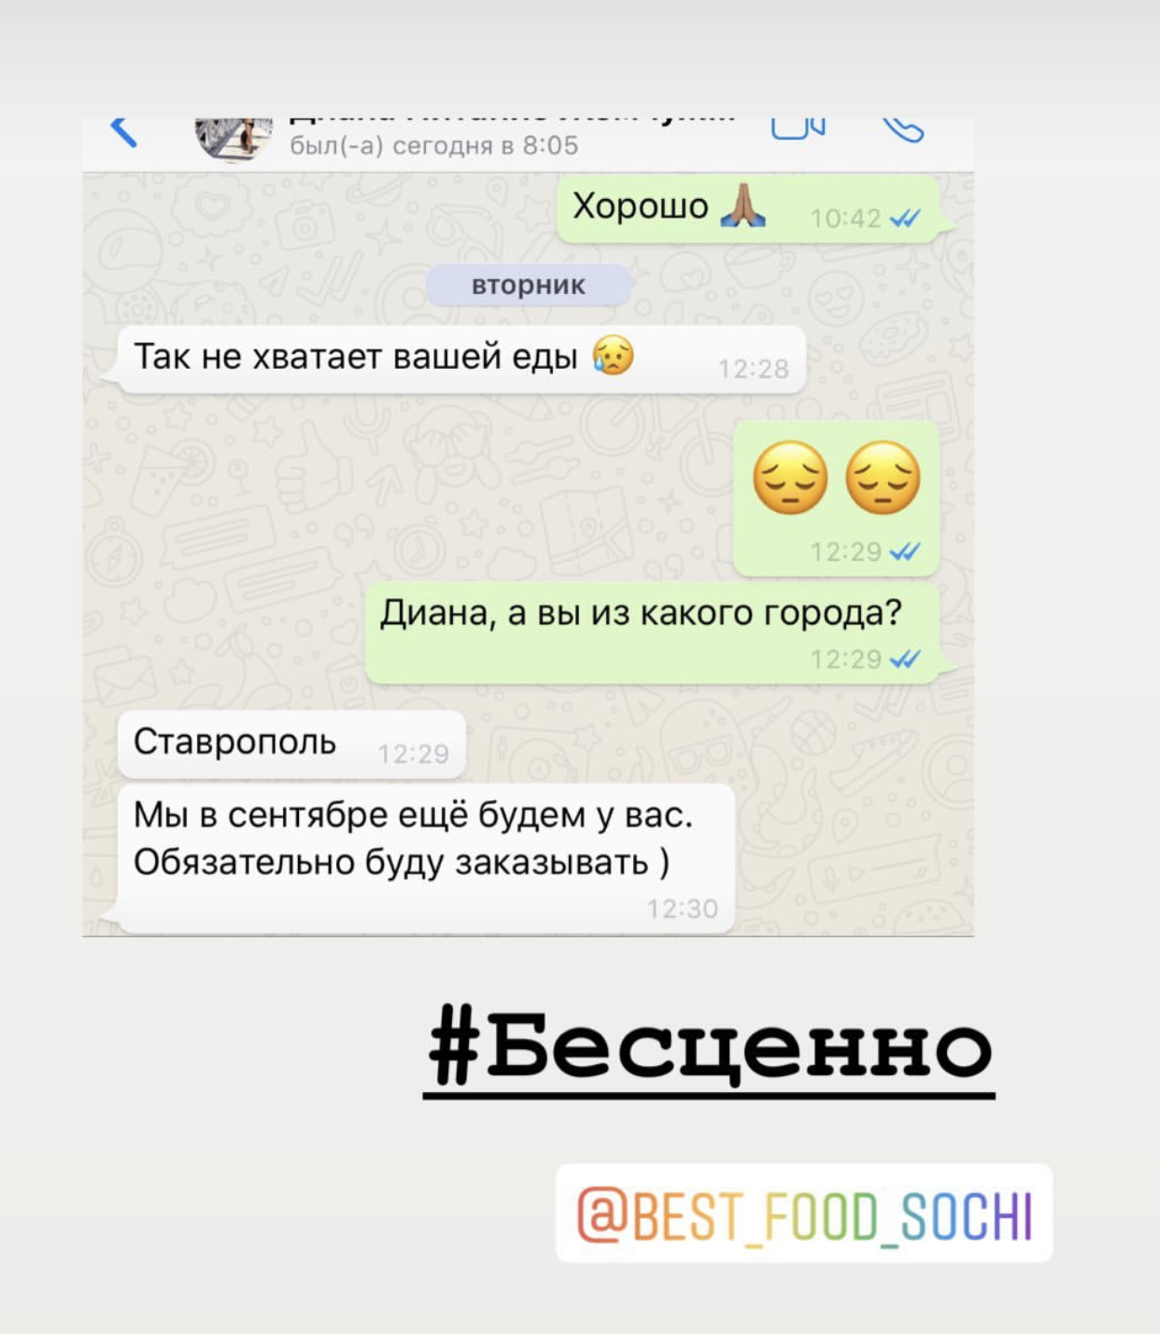This screenshot has height=1334, width=1160.
Task: Open the contact's last seen status line
Action: click(433, 146)
